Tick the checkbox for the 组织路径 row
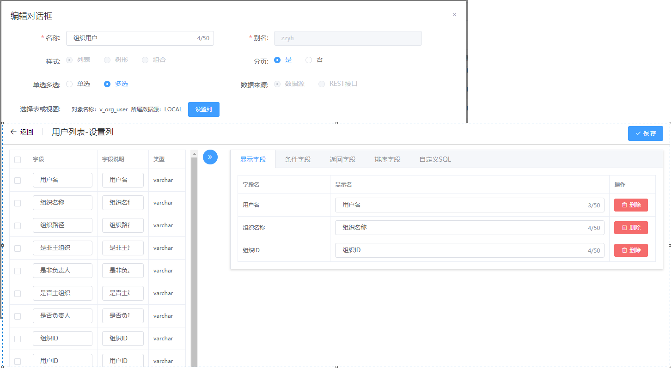 pos(18,226)
